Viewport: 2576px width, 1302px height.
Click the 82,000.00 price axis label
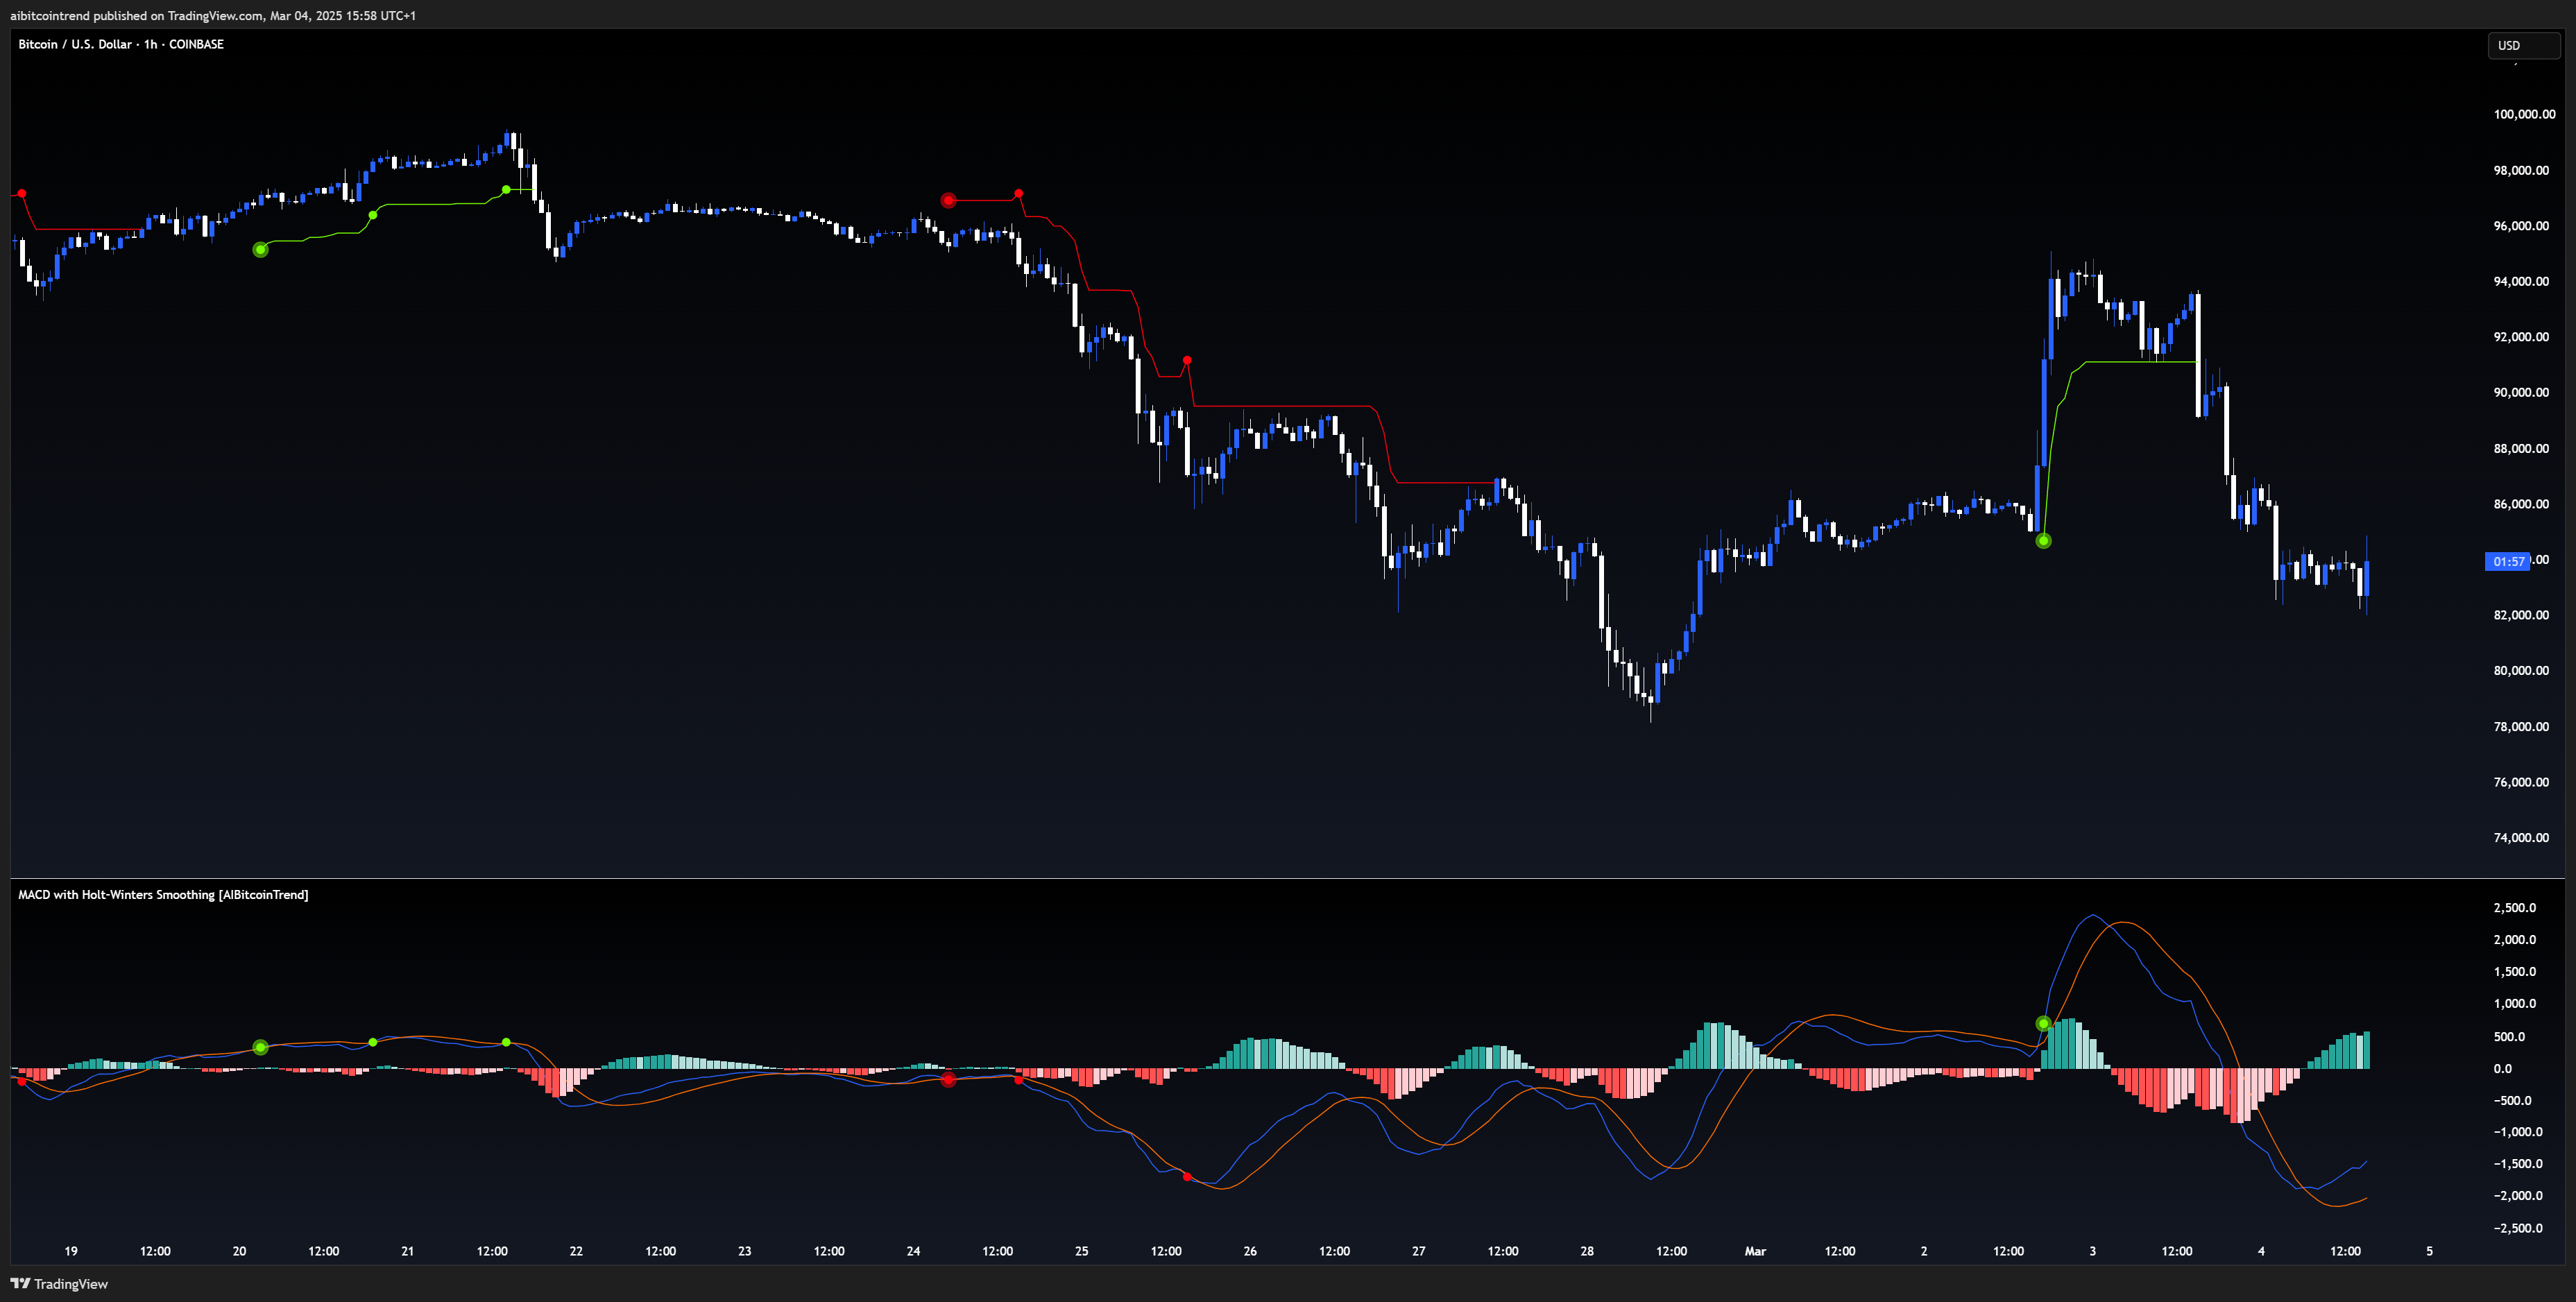tap(2521, 615)
